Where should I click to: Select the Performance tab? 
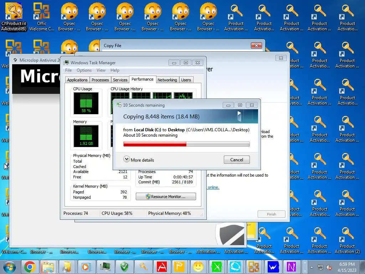pyautogui.click(x=143, y=79)
